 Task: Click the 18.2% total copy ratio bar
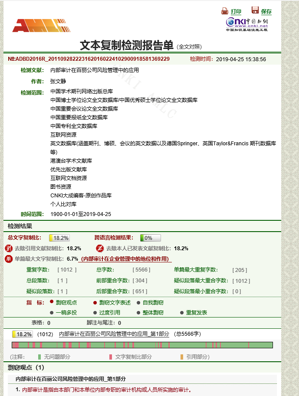(x=59, y=238)
